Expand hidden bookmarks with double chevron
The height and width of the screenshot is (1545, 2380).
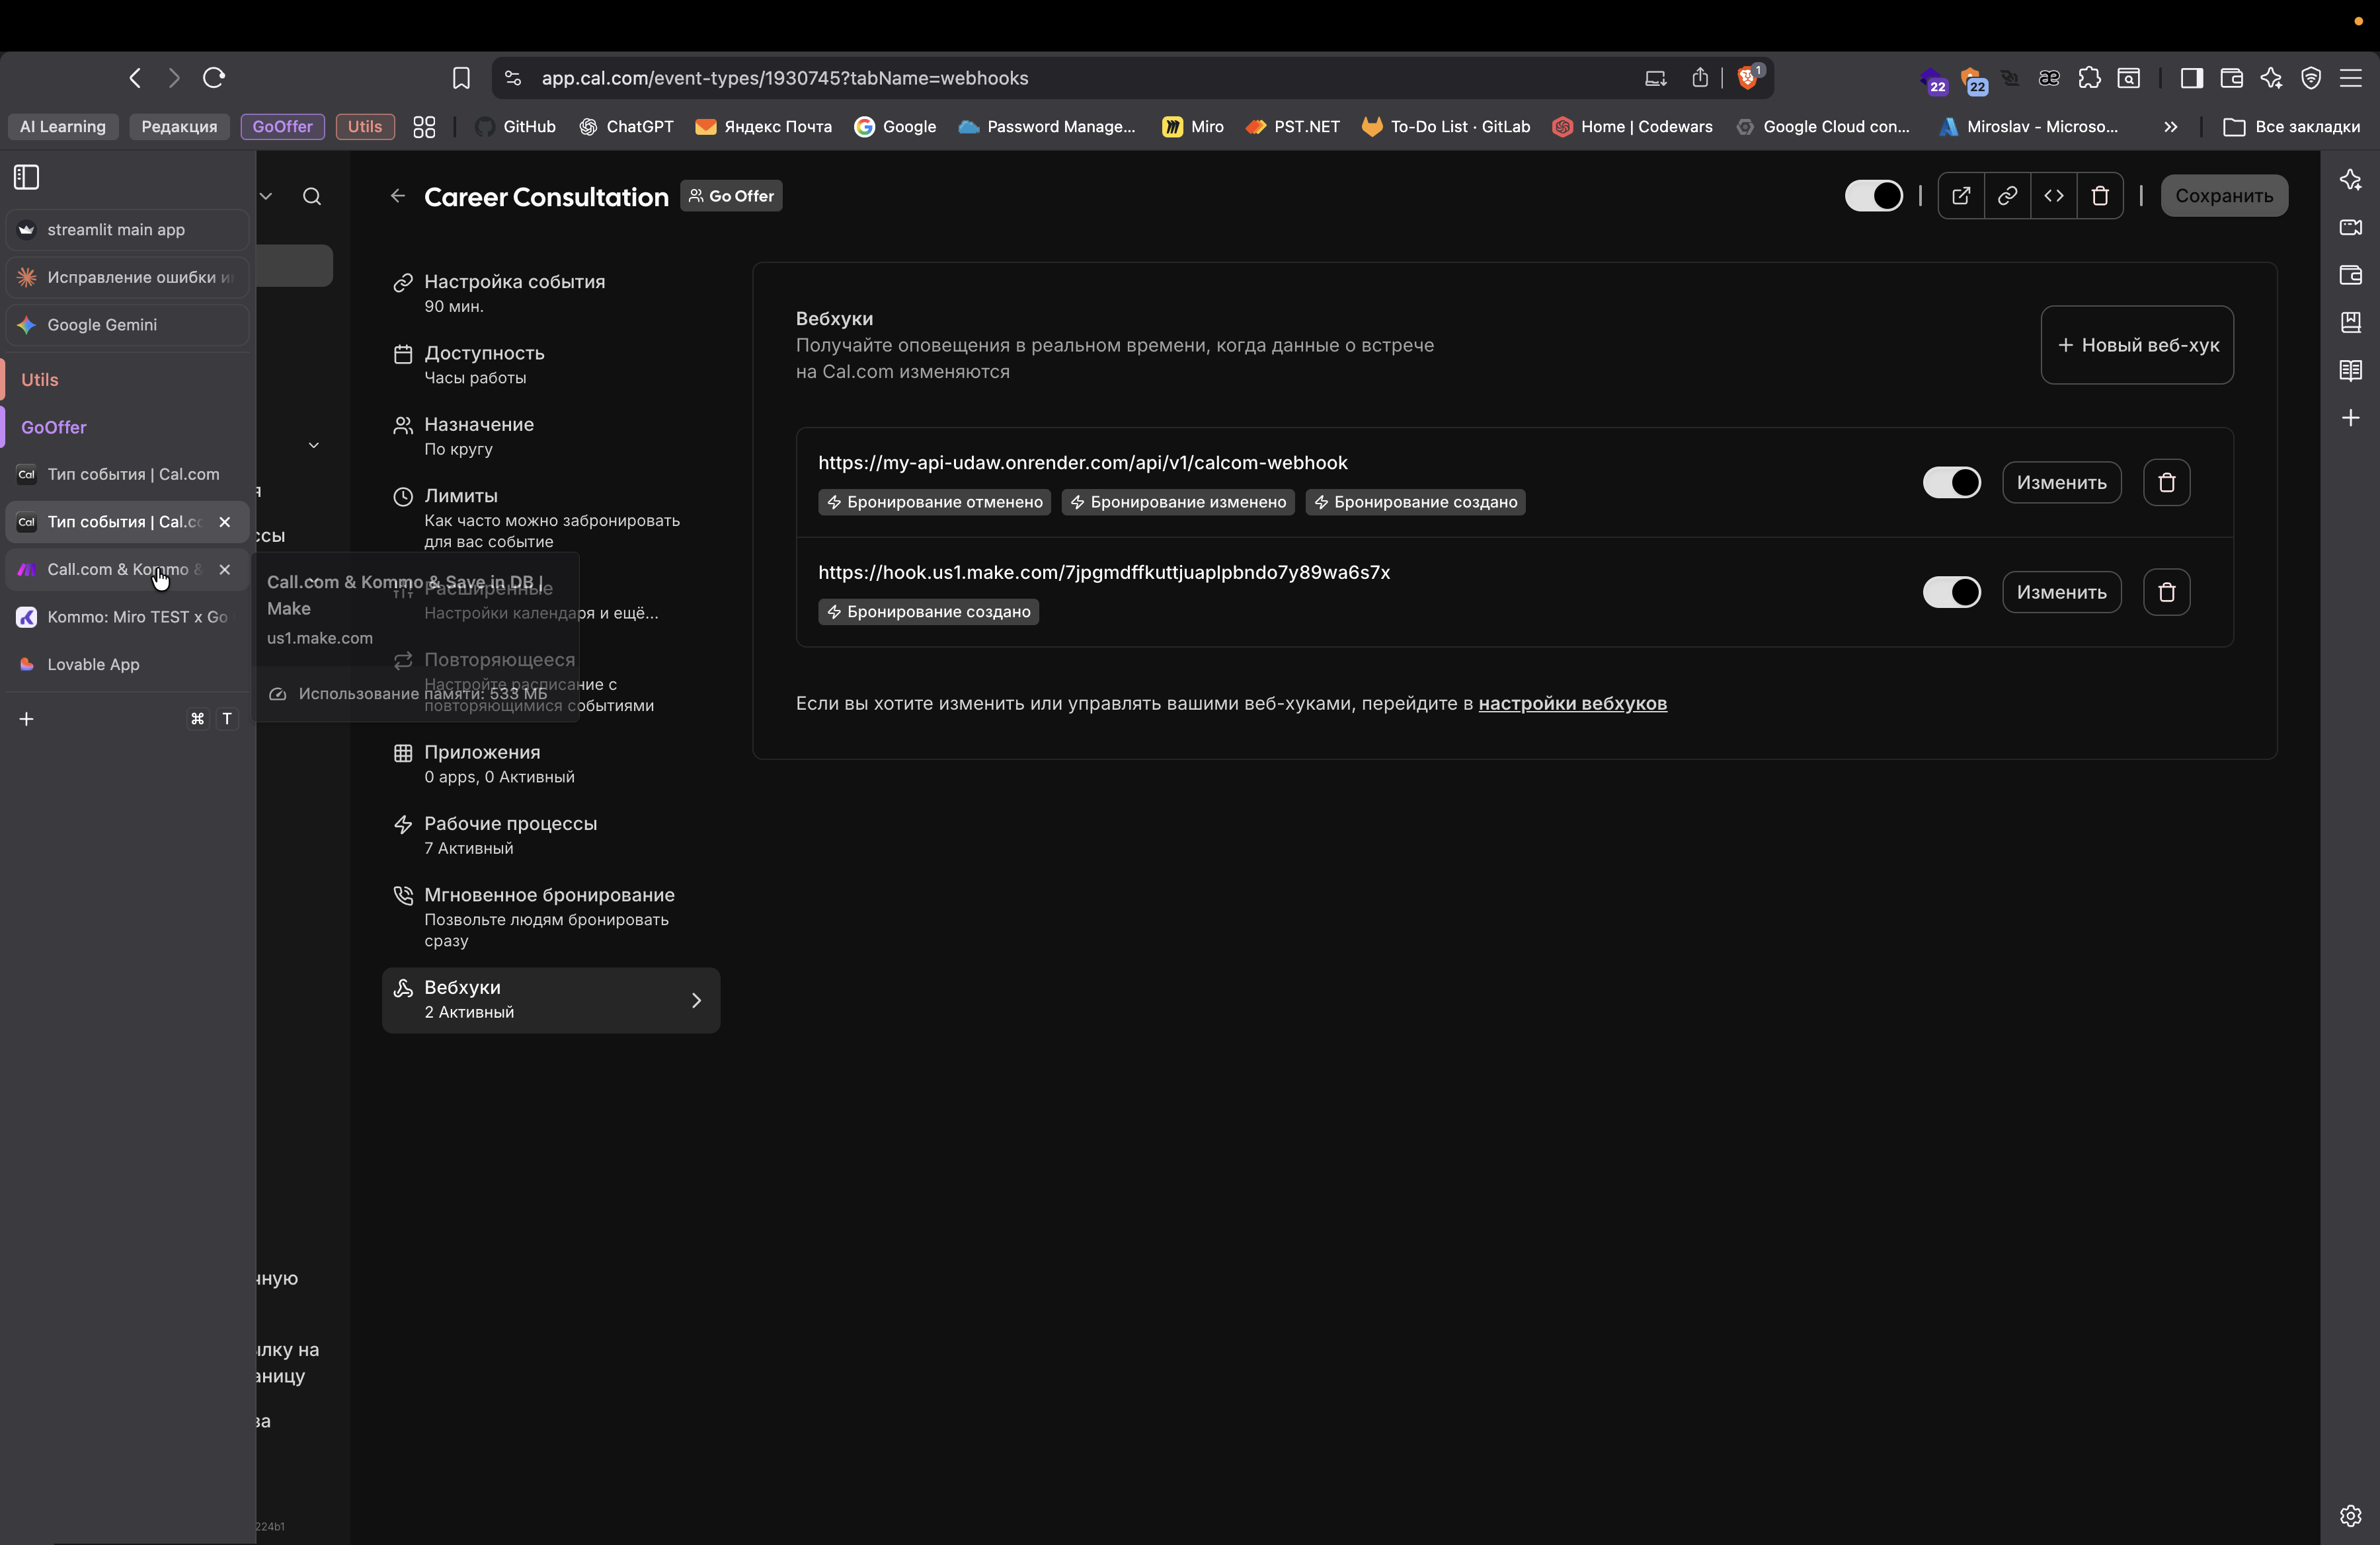point(2170,127)
